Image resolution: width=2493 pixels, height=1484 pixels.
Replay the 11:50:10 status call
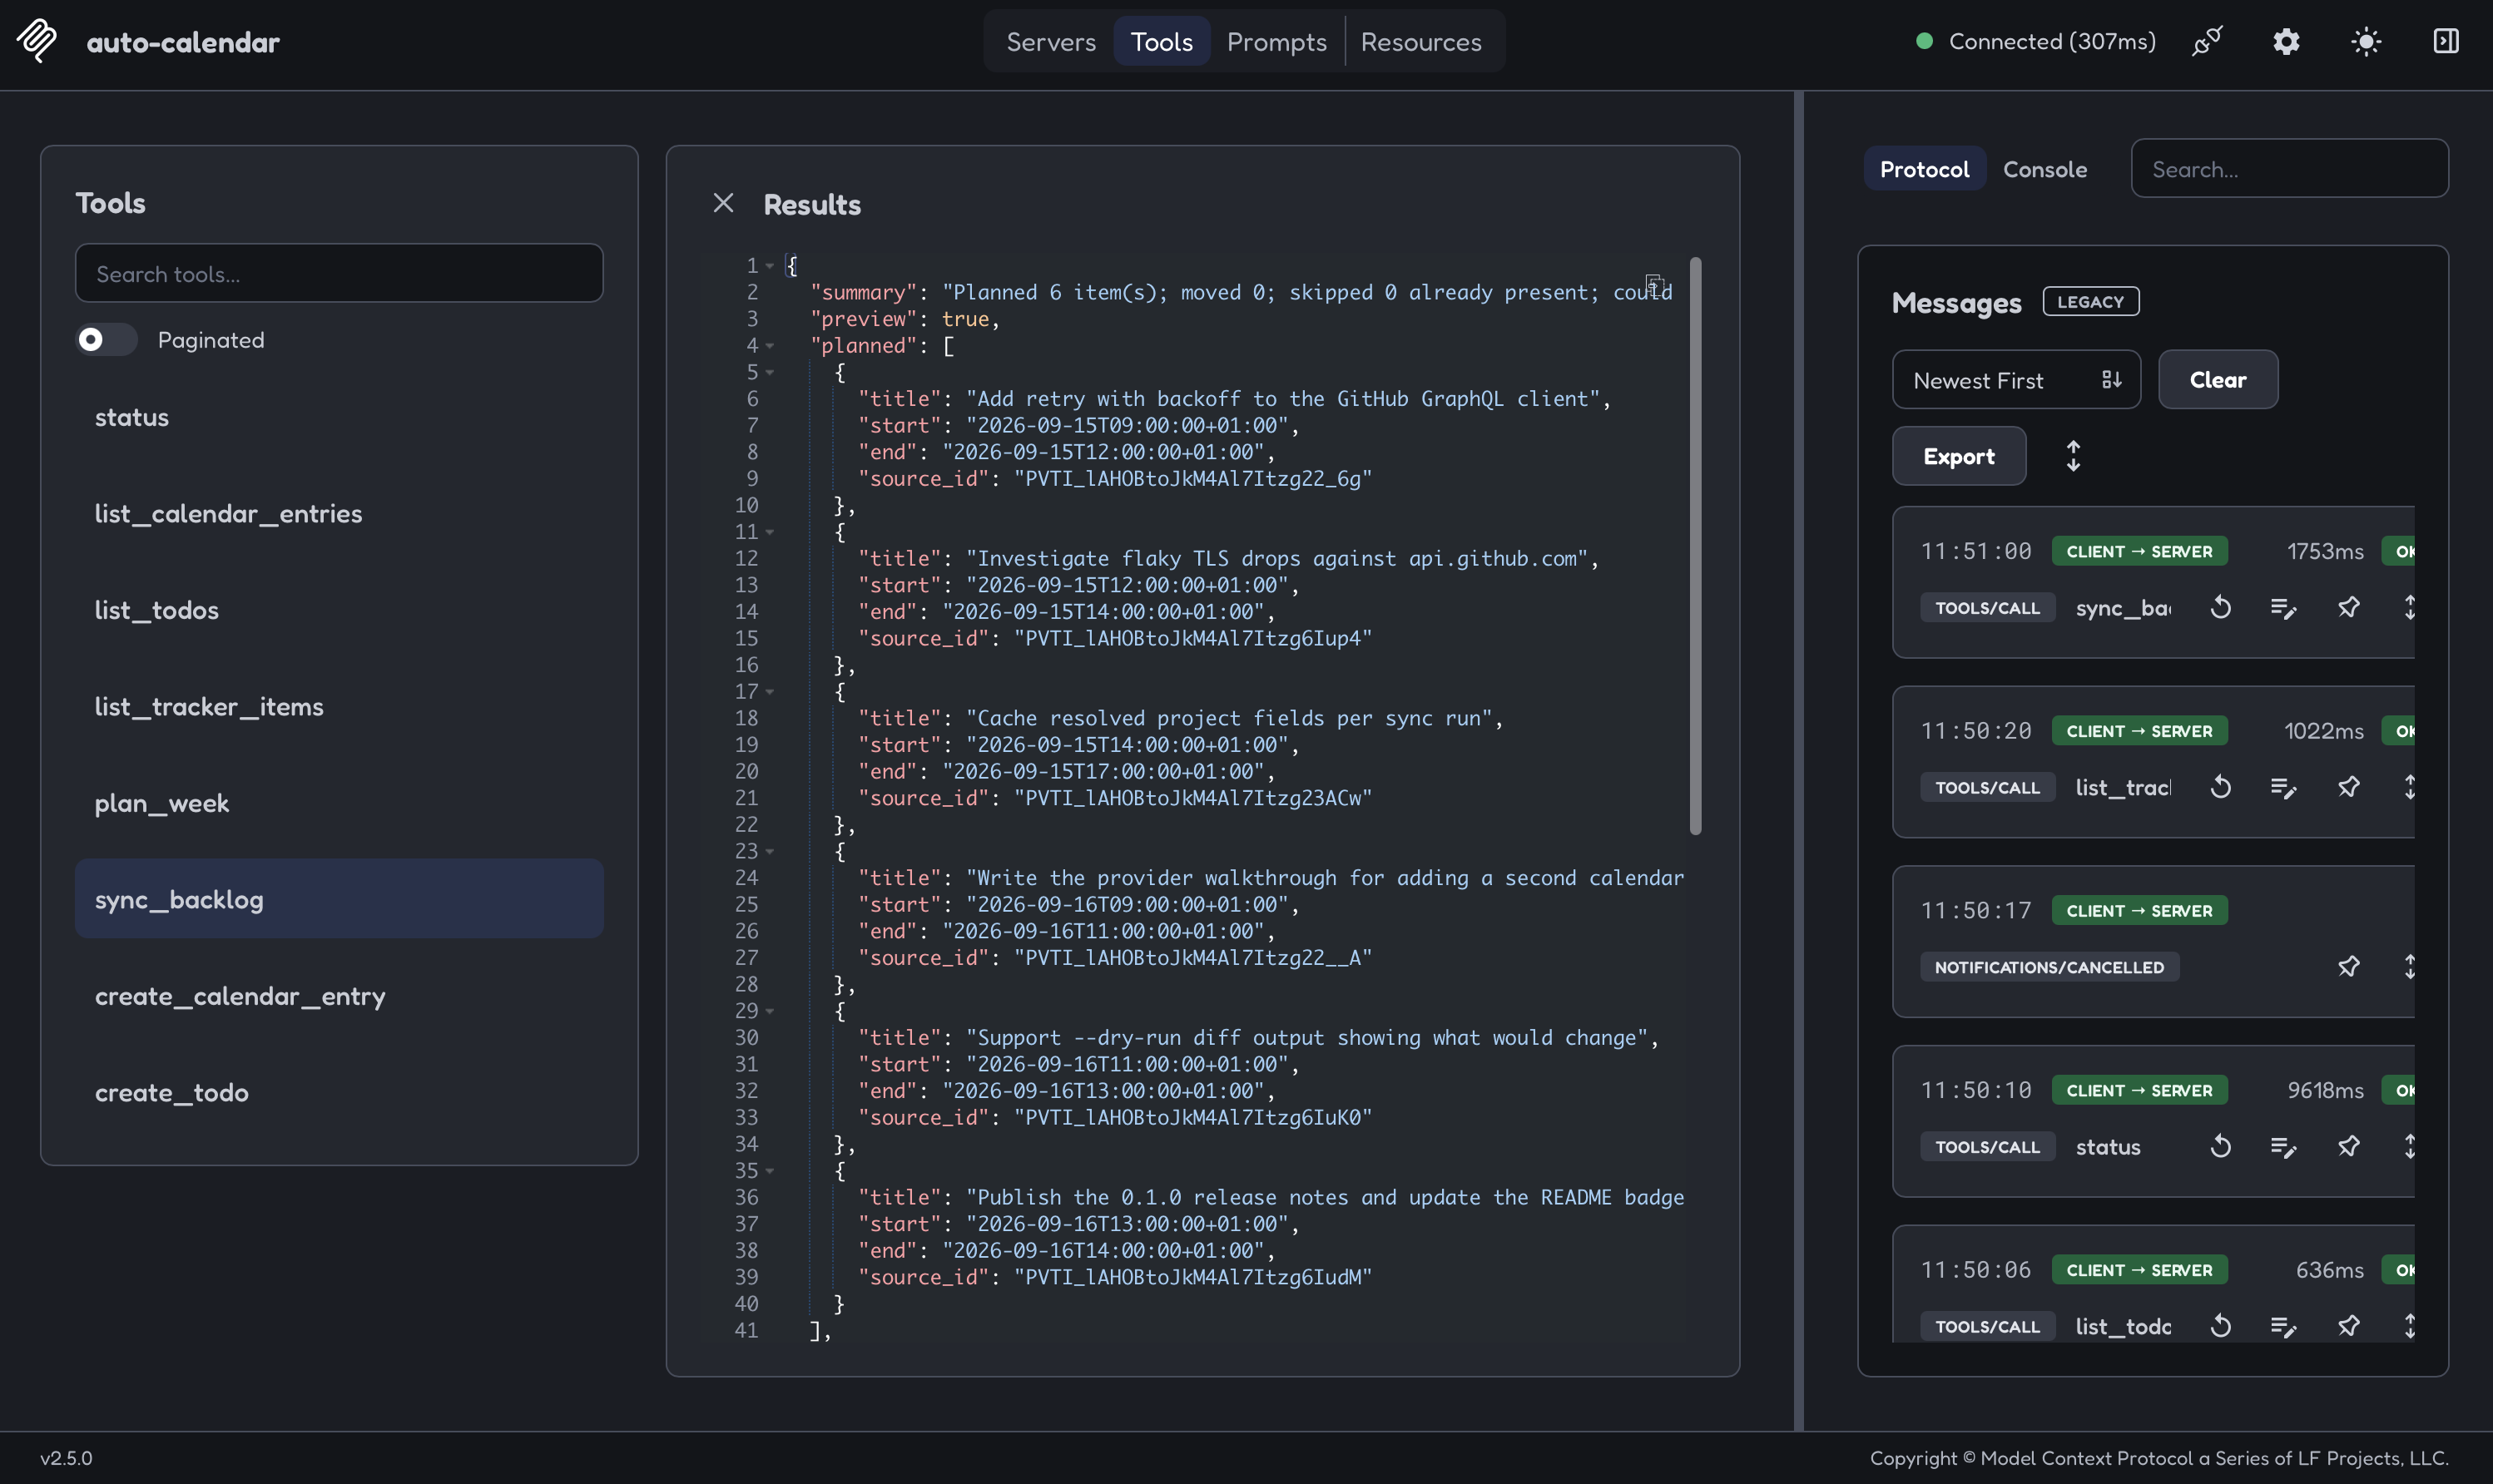click(2220, 1146)
